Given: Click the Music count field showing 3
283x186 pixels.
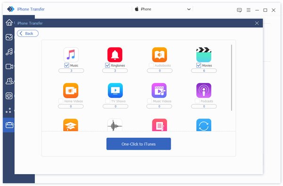Looking at the screenshot, I should (71, 71).
